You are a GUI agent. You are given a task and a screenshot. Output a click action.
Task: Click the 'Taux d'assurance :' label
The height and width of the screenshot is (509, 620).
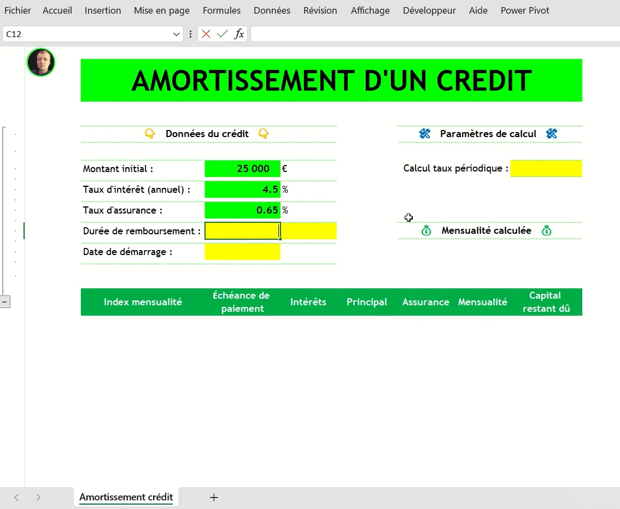[x=122, y=210]
